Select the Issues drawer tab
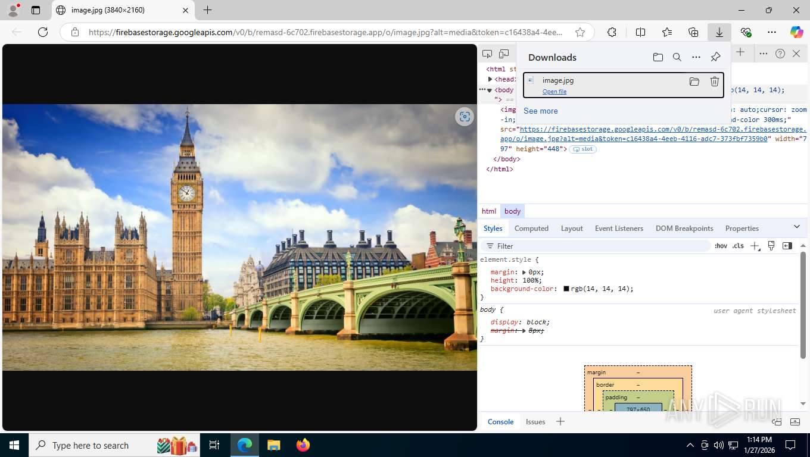 pos(535,422)
